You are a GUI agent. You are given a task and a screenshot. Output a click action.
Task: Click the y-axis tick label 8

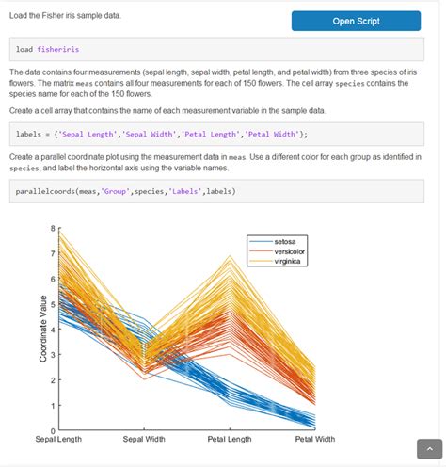53,228
